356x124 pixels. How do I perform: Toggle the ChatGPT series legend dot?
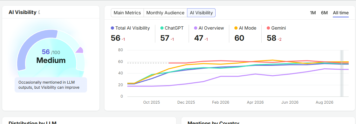click(x=162, y=28)
